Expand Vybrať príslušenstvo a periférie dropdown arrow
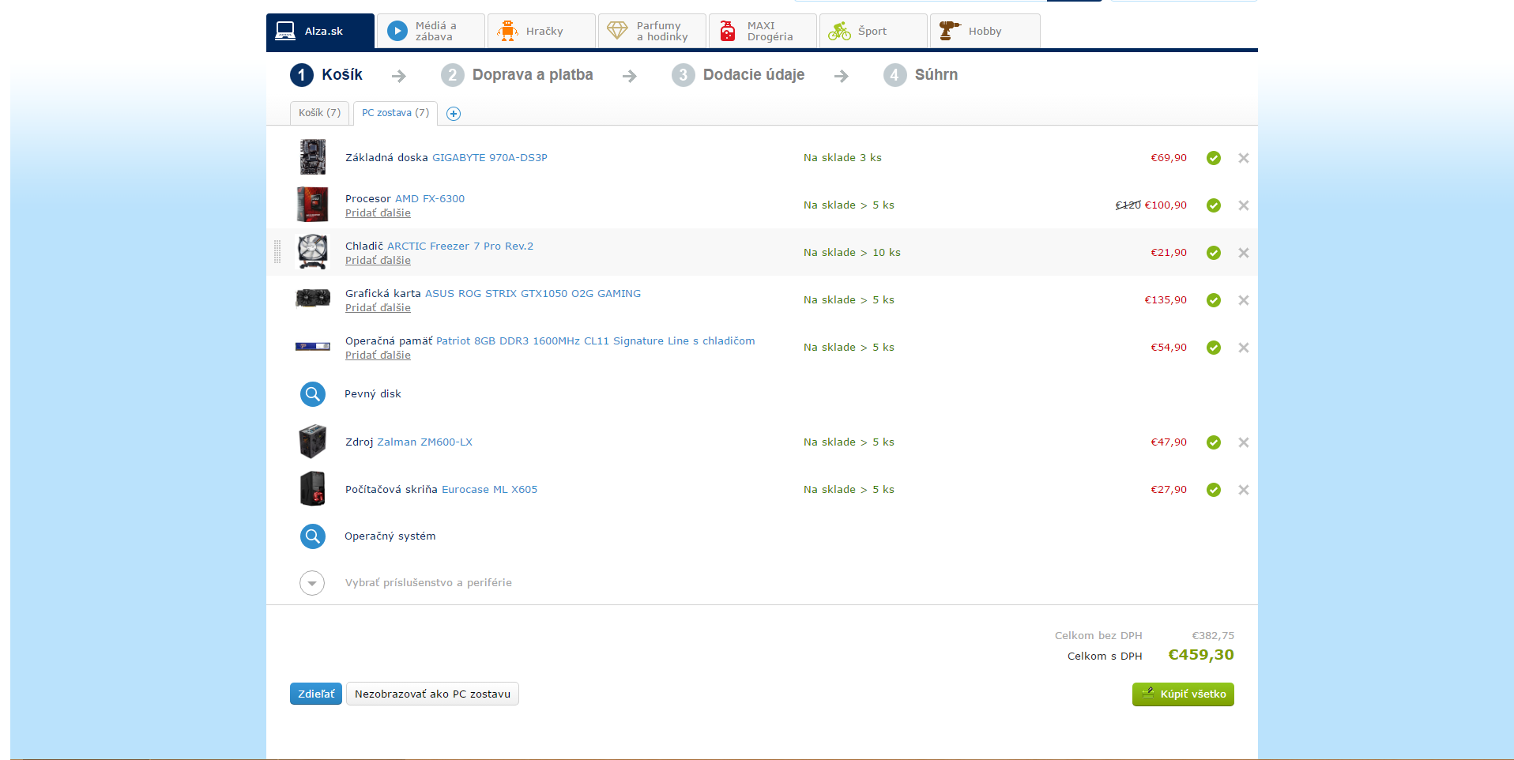The image size is (1514, 760). click(312, 583)
